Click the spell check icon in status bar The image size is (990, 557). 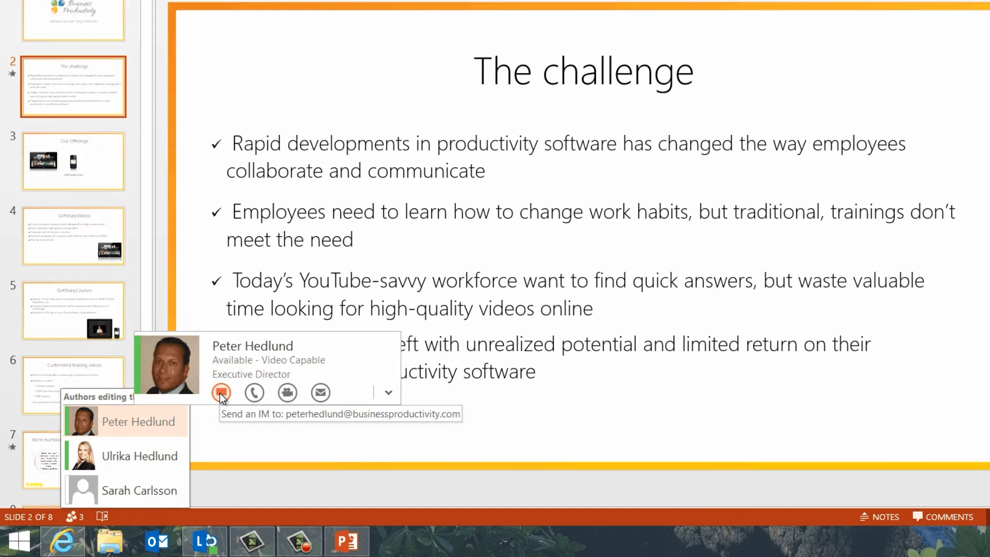(103, 517)
